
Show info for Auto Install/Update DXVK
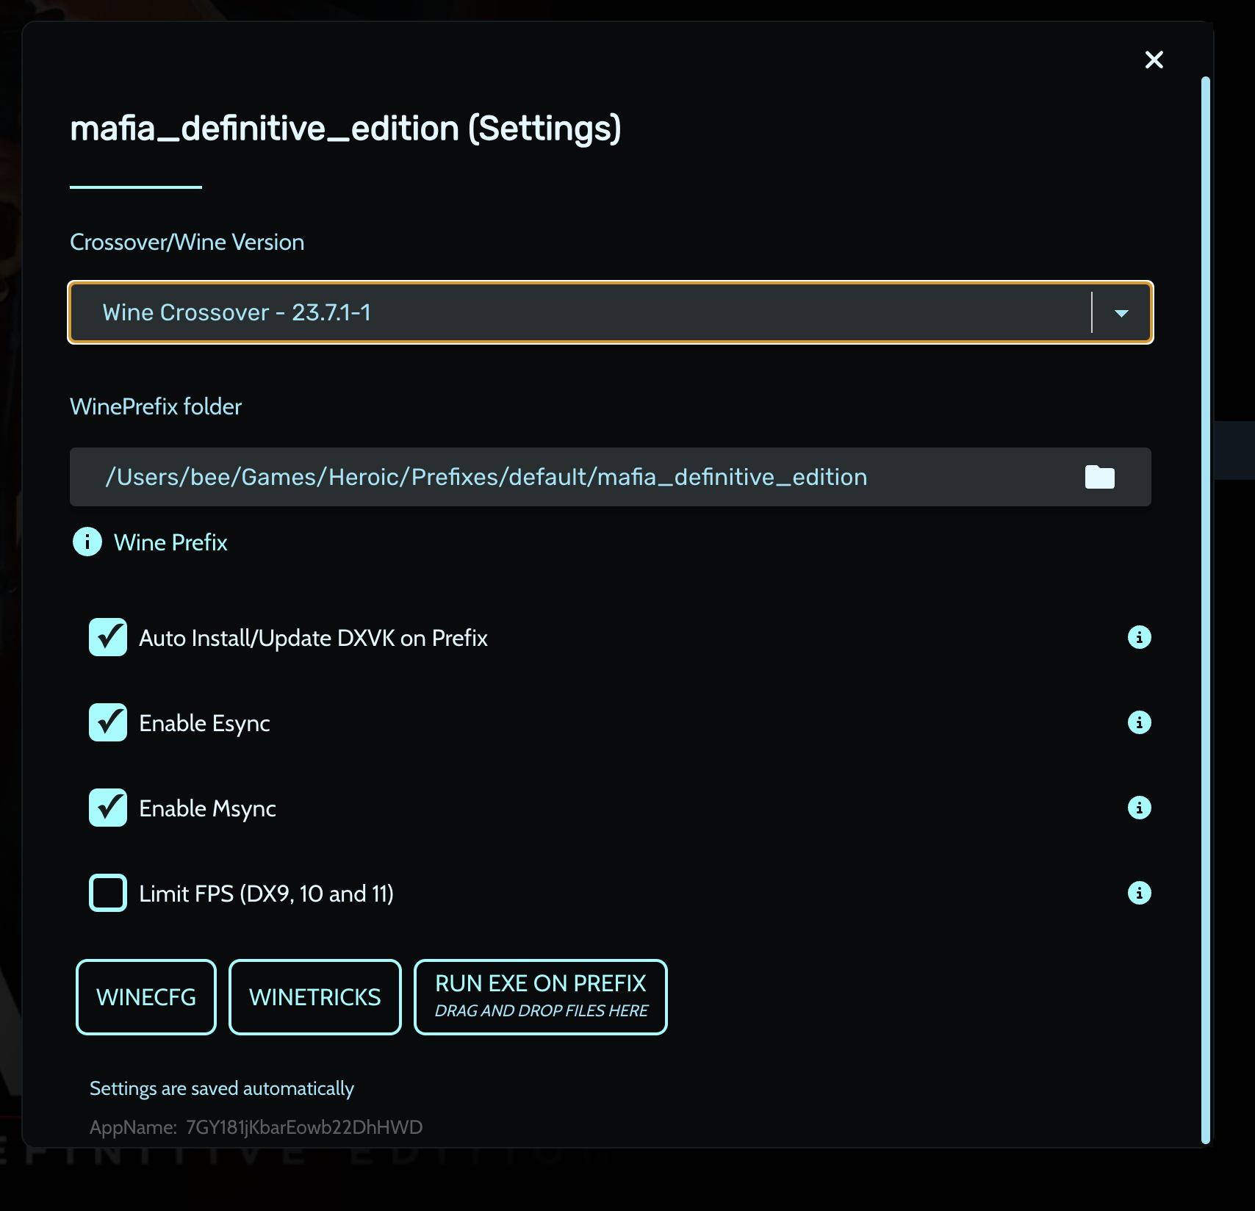pos(1139,637)
